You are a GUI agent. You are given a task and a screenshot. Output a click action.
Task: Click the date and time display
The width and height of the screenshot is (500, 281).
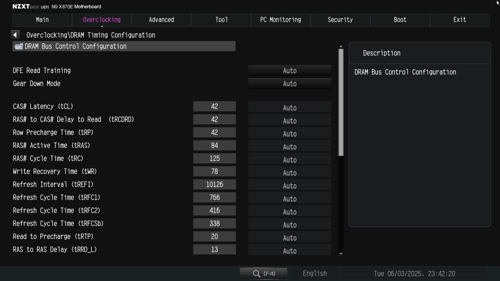pos(414,274)
